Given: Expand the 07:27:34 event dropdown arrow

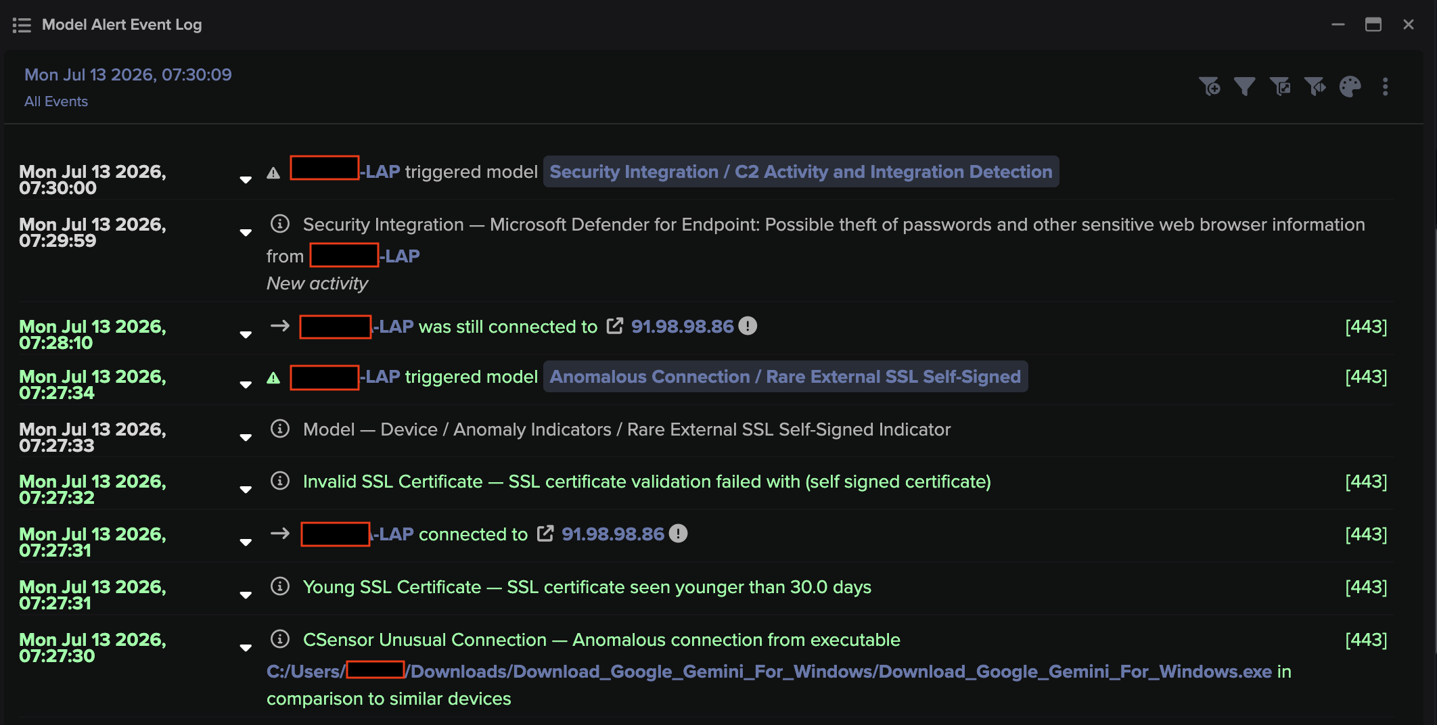Looking at the screenshot, I should [x=246, y=385].
